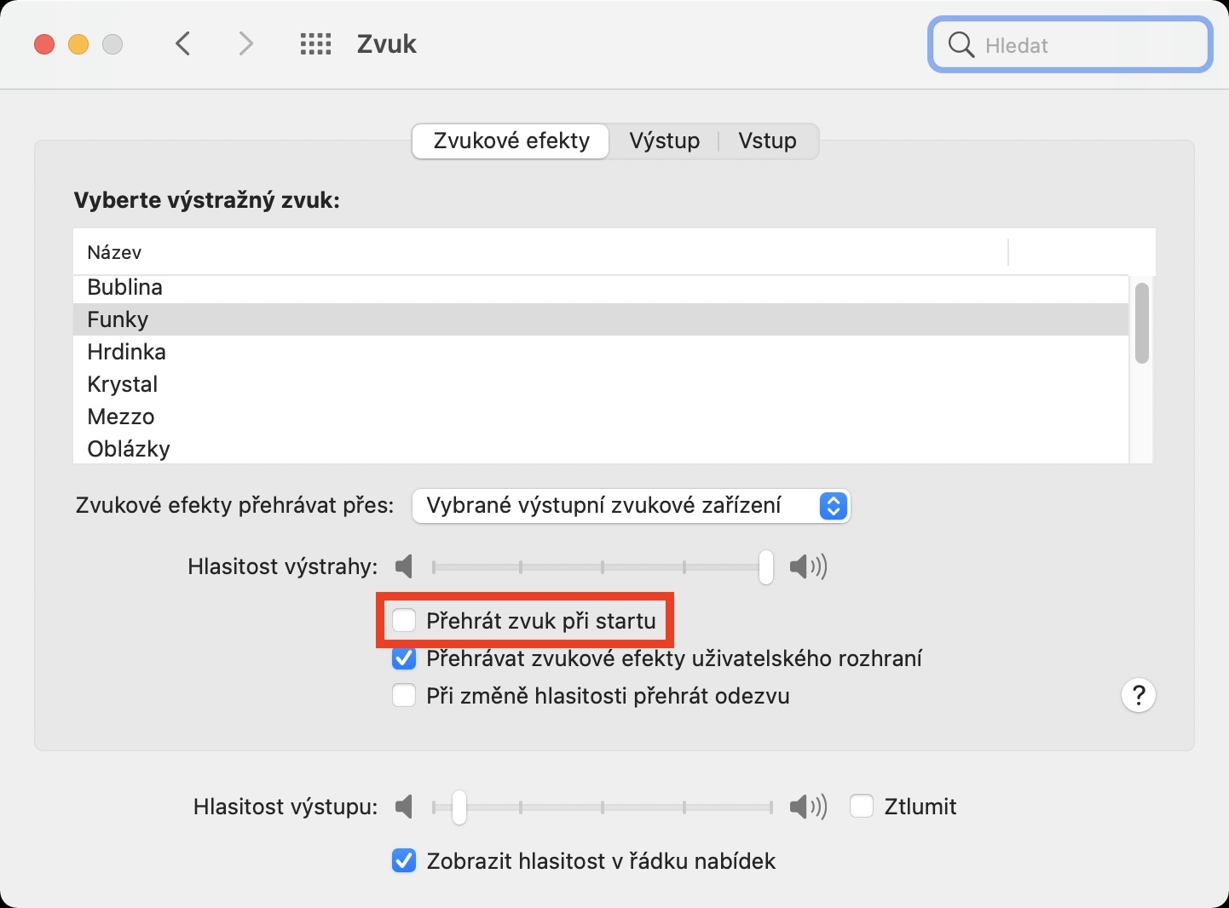The width and height of the screenshot is (1229, 908).
Task: Click low volume speaker icon beside Hlasitost výstrahy
Action: (x=405, y=566)
